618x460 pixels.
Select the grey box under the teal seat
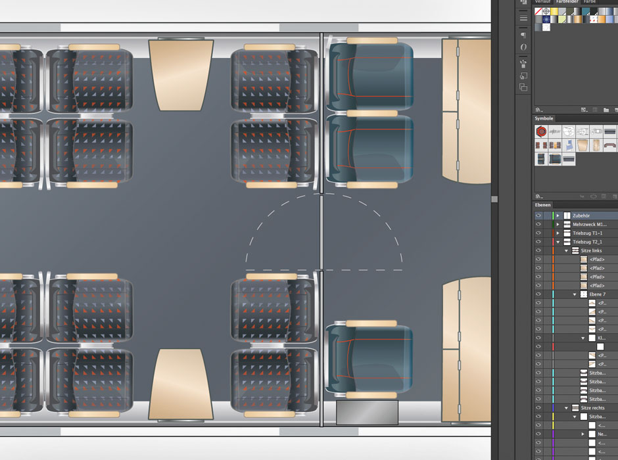pos(367,412)
